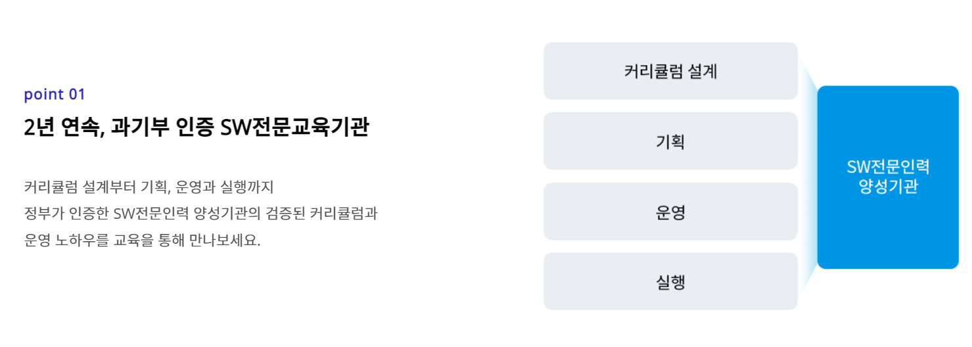Click the blue "SW전문인력 양성기관" box
Viewport: 972px width, 347px height.
(x=888, y=177)
